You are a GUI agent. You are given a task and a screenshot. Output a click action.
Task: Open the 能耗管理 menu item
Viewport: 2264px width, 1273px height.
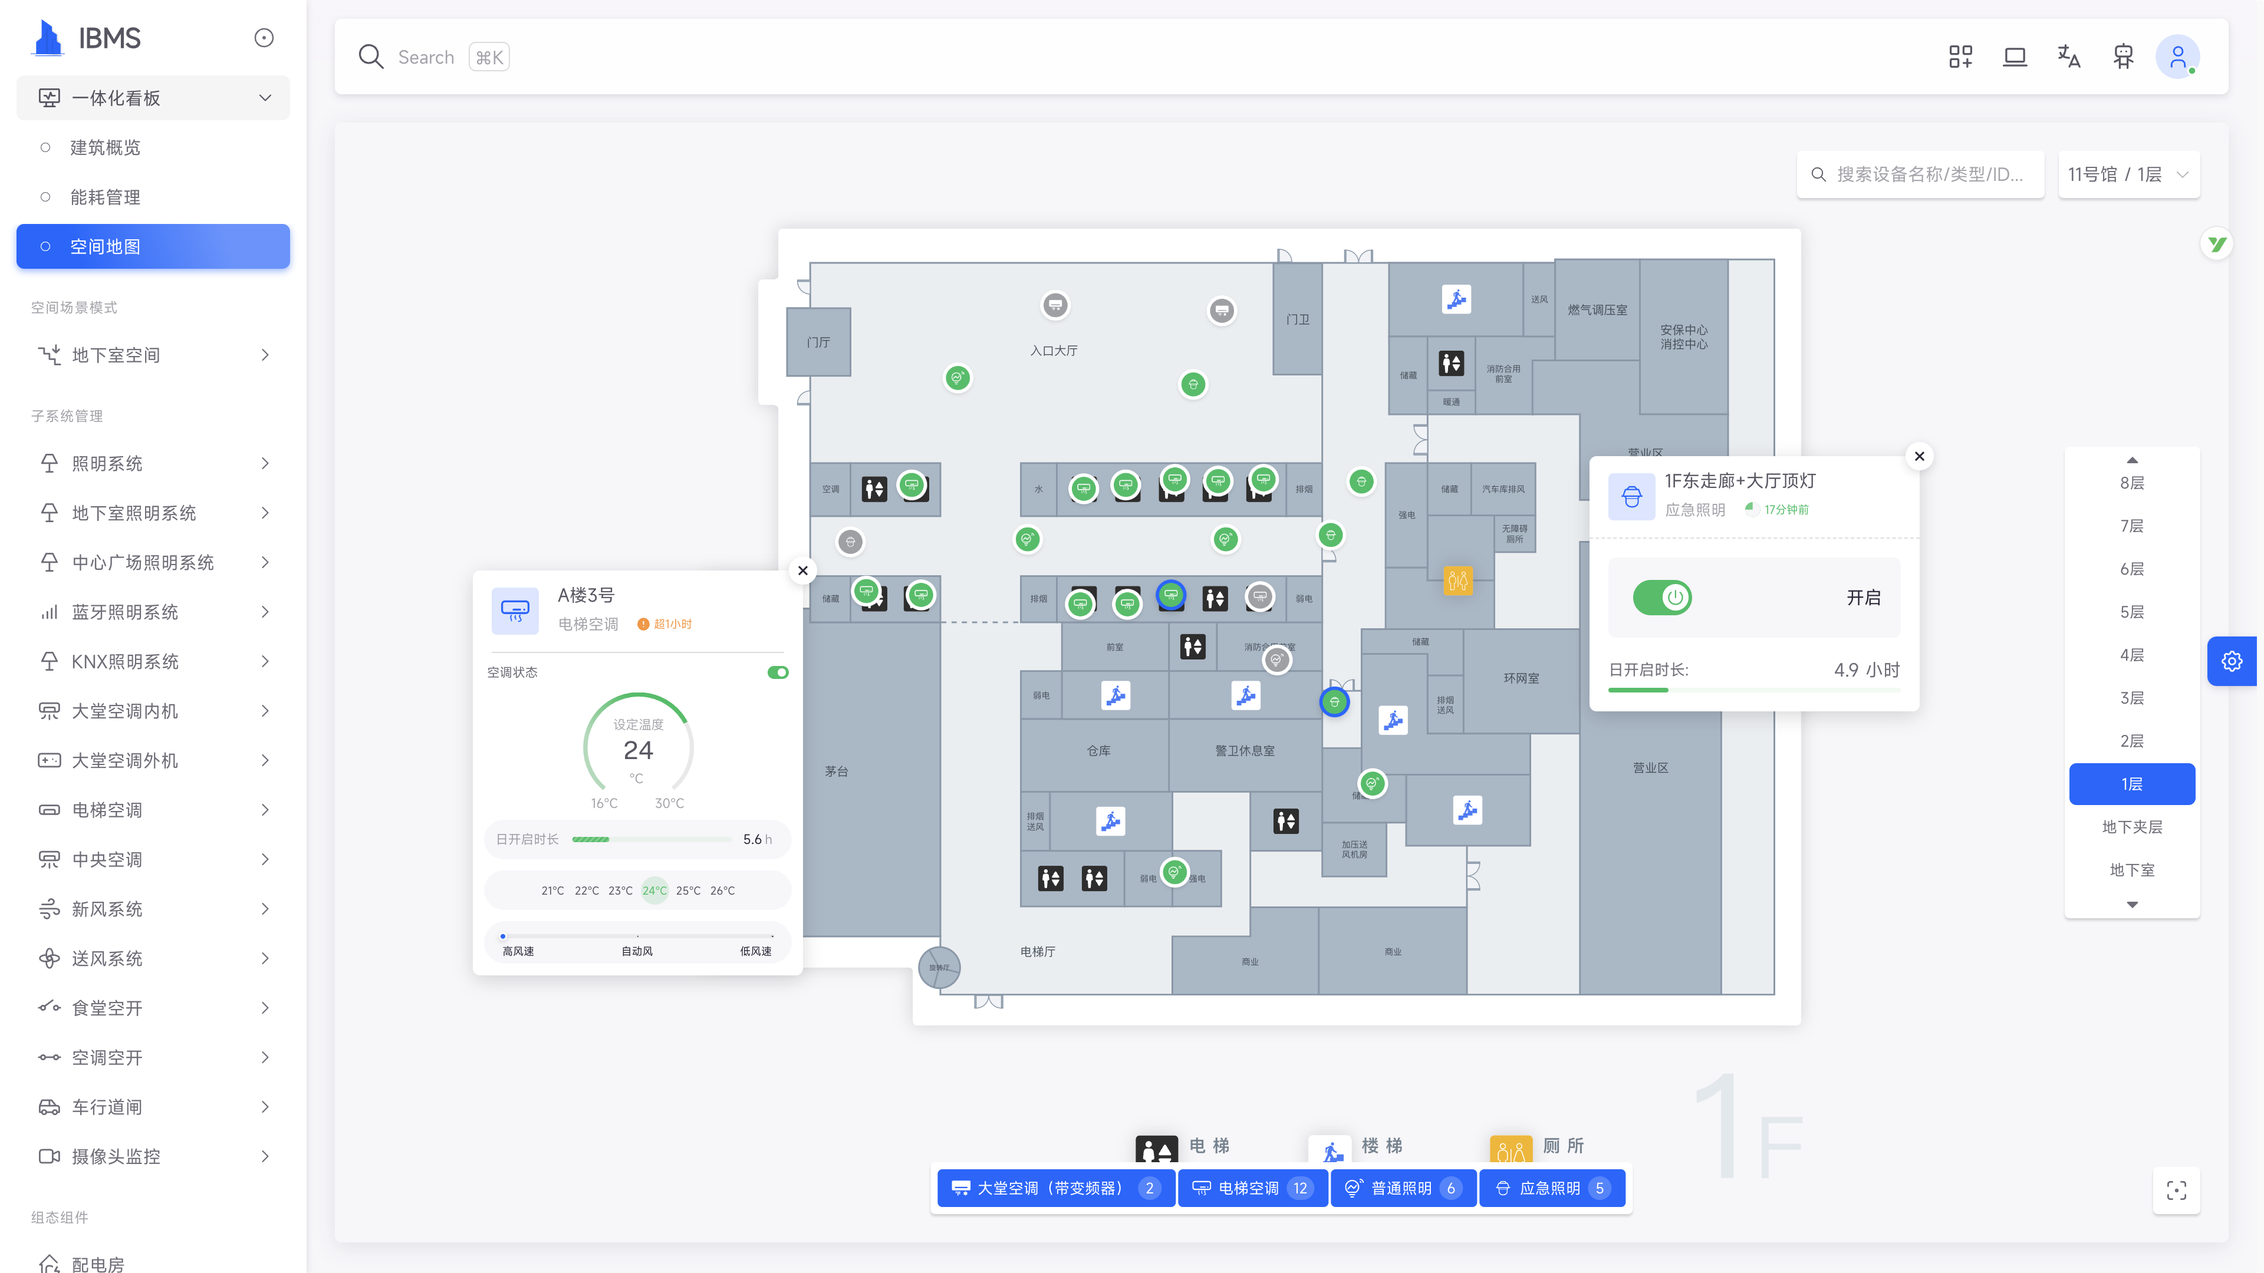click(x=106, y=197)
